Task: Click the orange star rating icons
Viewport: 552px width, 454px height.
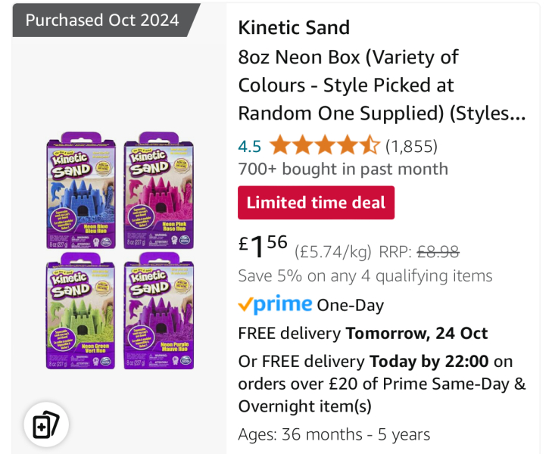Action: click(325, 145)
